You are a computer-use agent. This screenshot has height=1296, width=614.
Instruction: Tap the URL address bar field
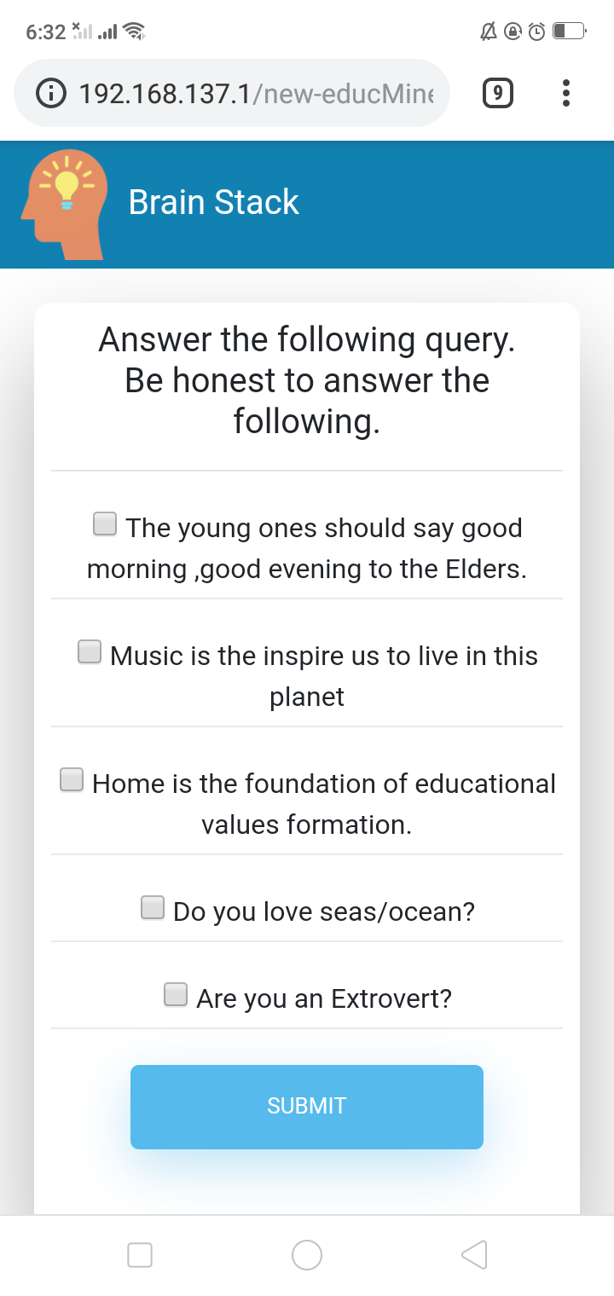click(x=256, y=93)
